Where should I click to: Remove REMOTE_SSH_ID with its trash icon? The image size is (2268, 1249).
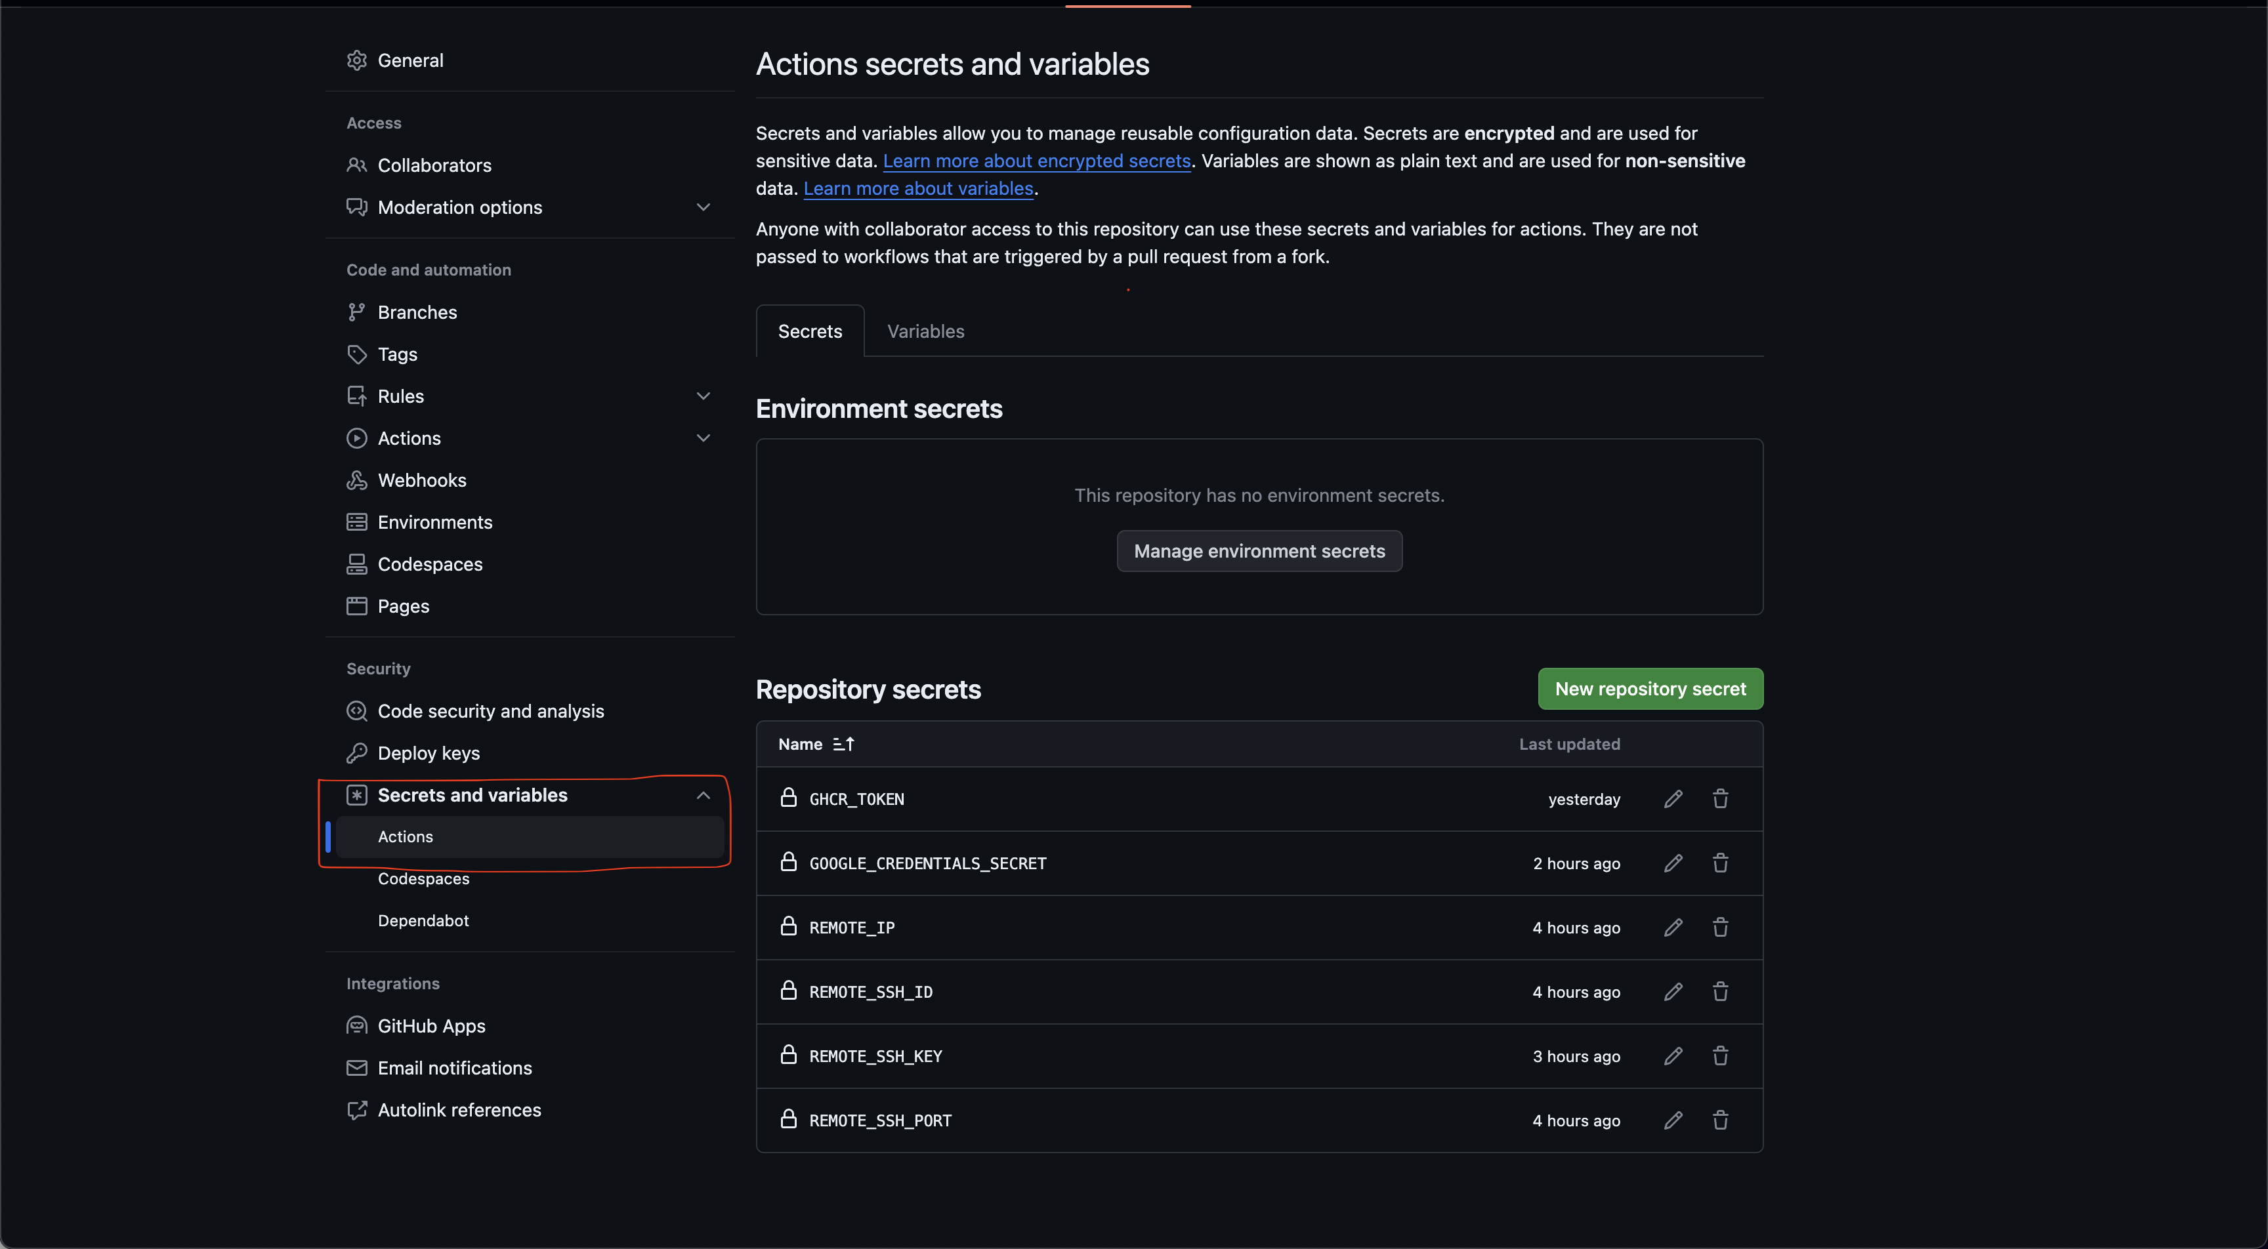(1721, 991)
